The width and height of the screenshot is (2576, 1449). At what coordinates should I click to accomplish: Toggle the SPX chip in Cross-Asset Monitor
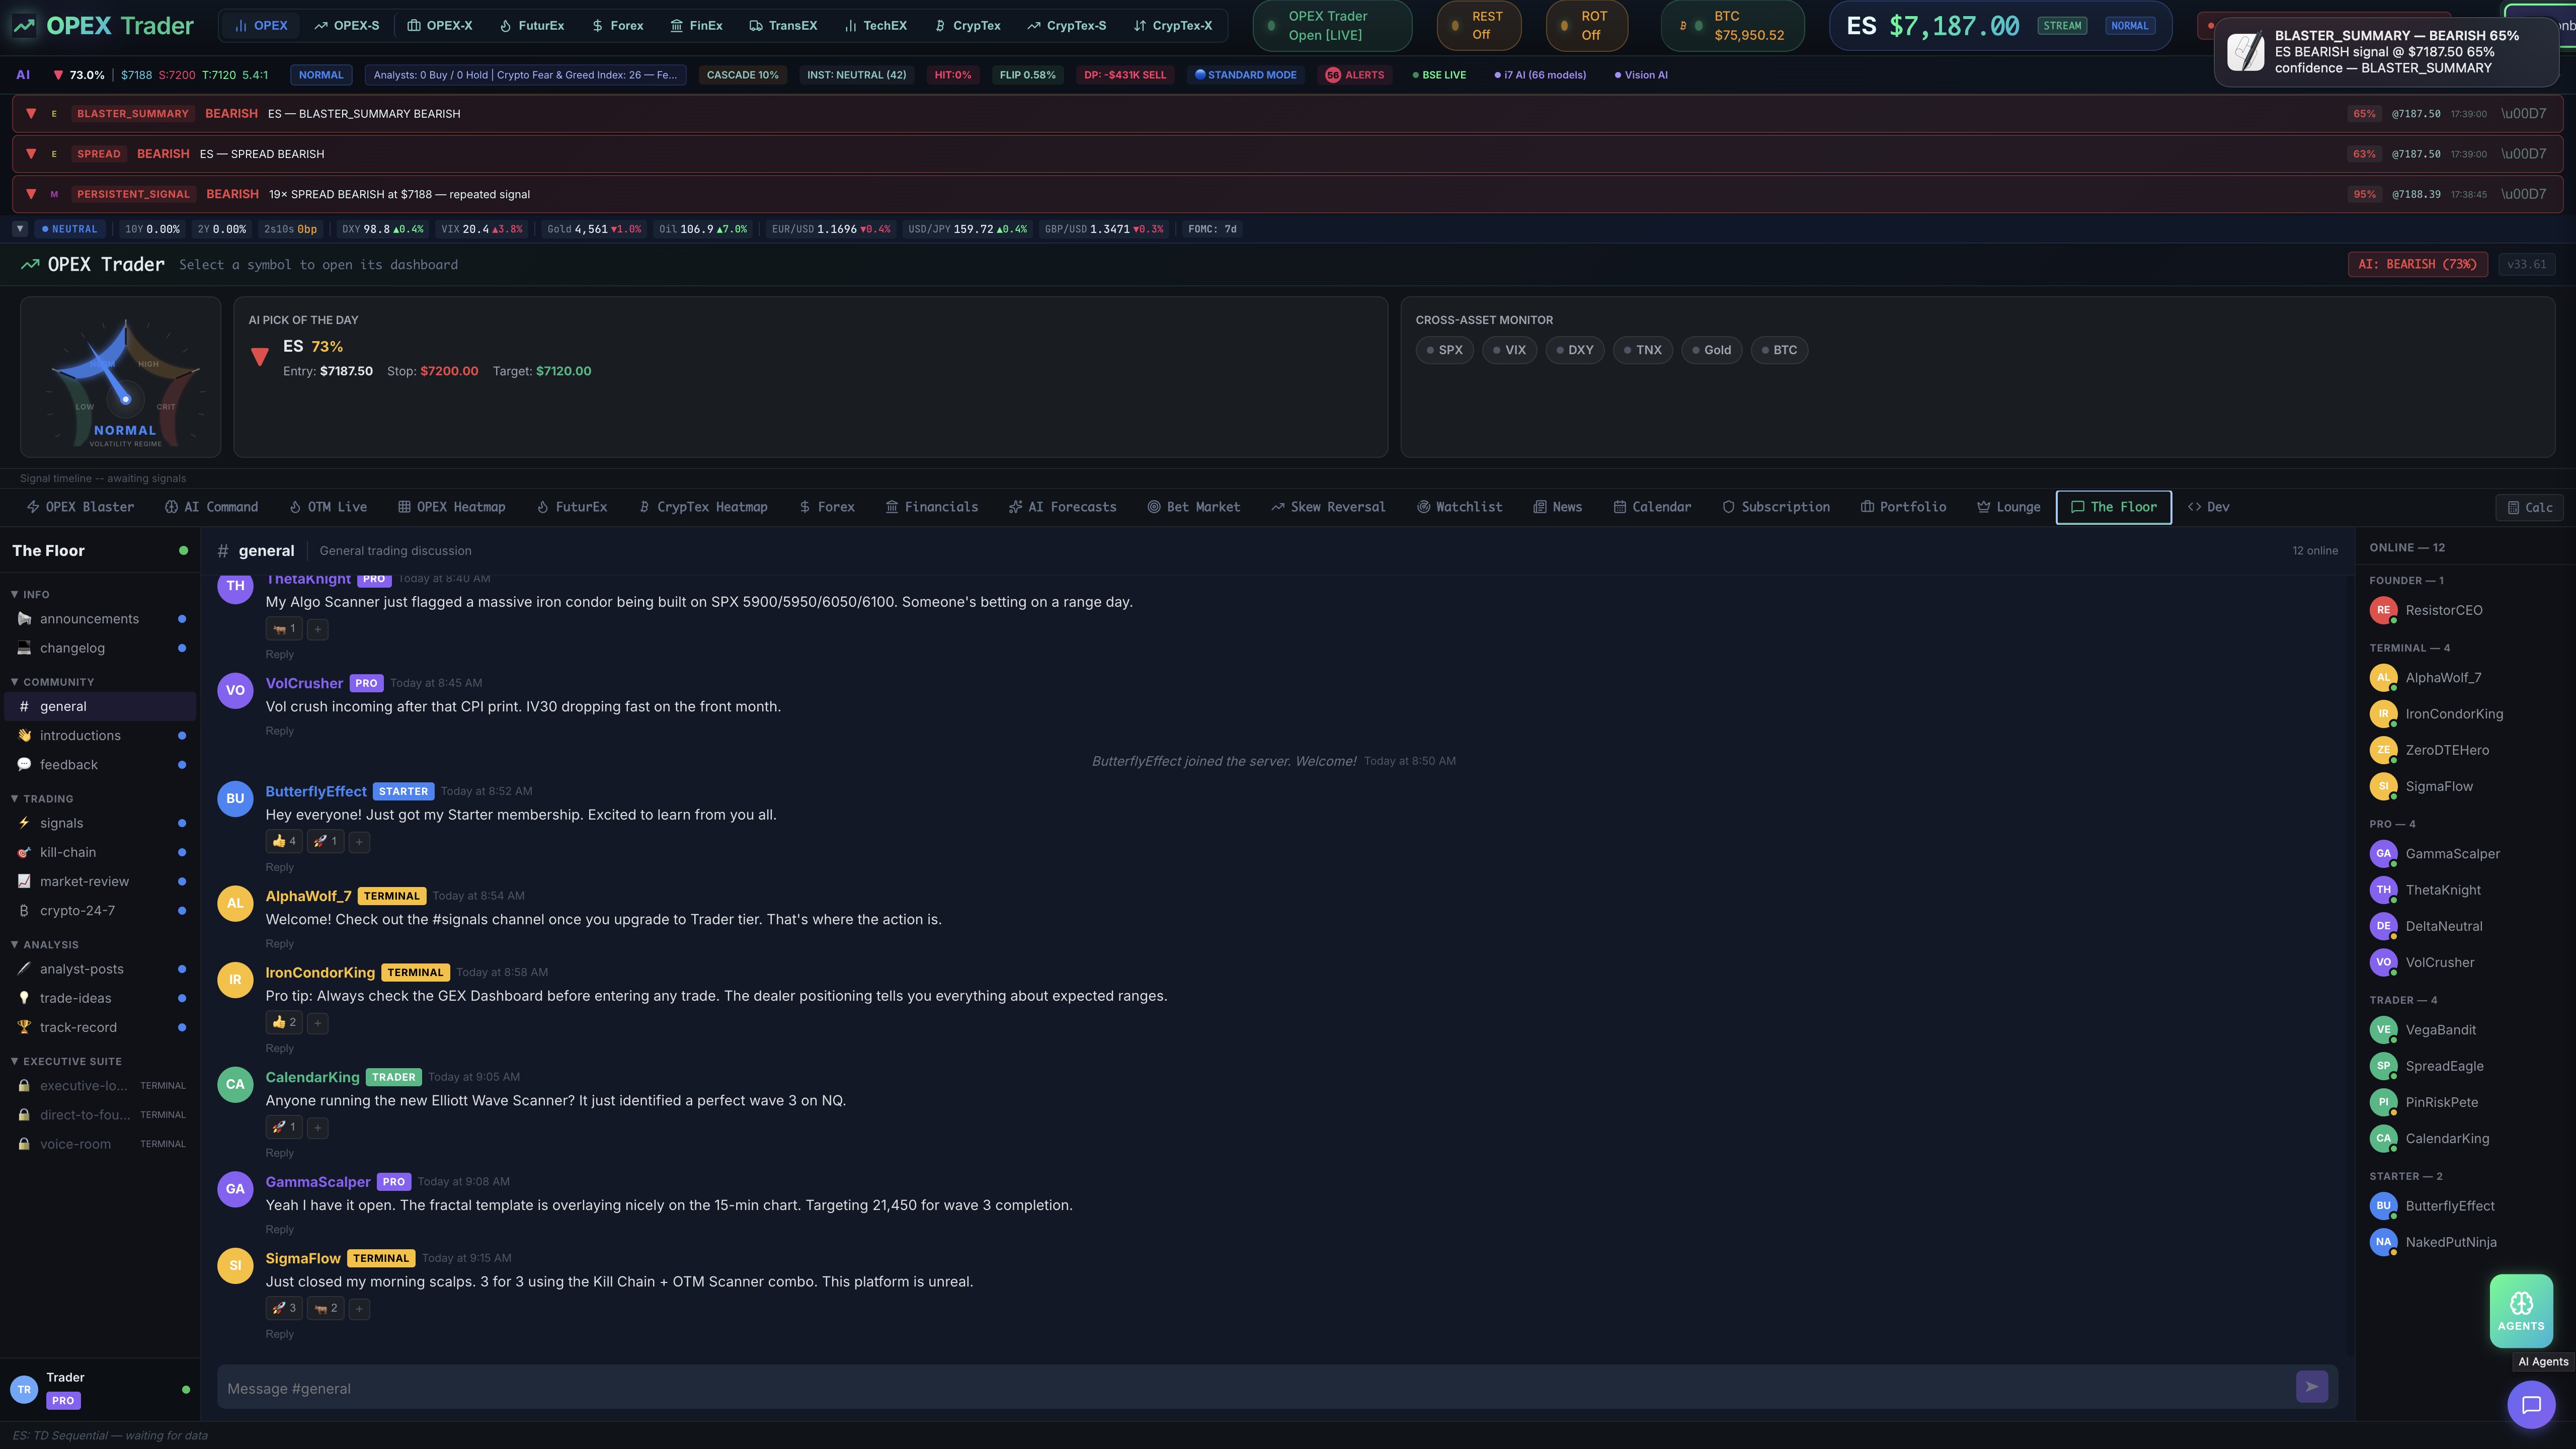click(1444, 350)
